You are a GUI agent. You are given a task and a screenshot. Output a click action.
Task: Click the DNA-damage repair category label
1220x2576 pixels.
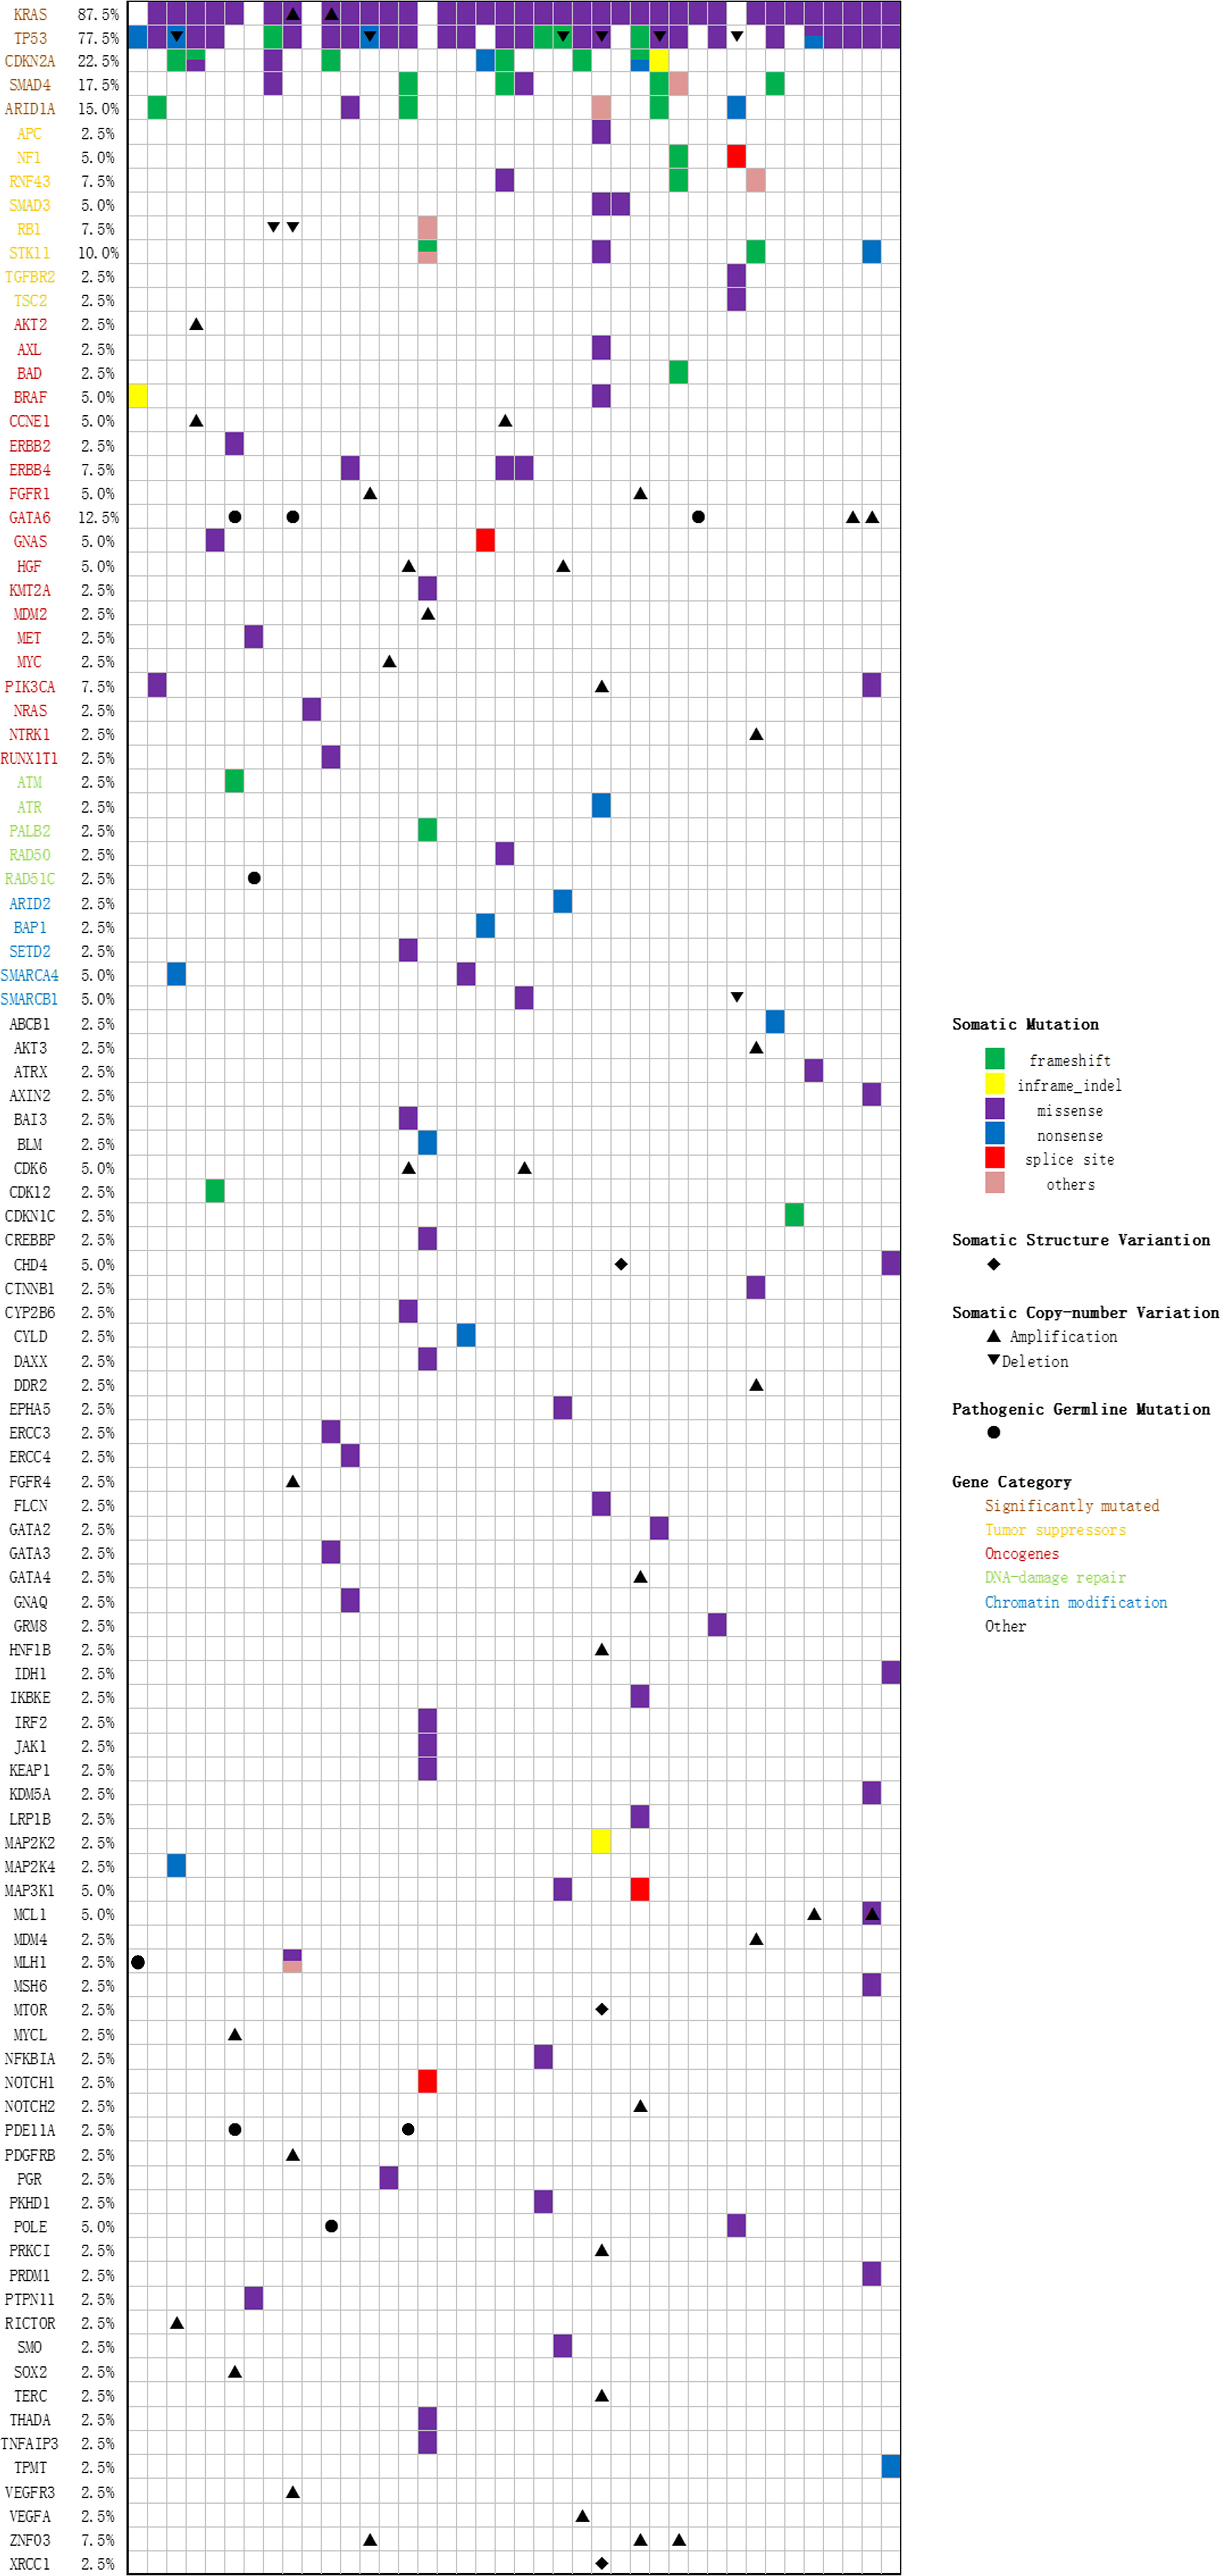(x=1055, y=1577)
